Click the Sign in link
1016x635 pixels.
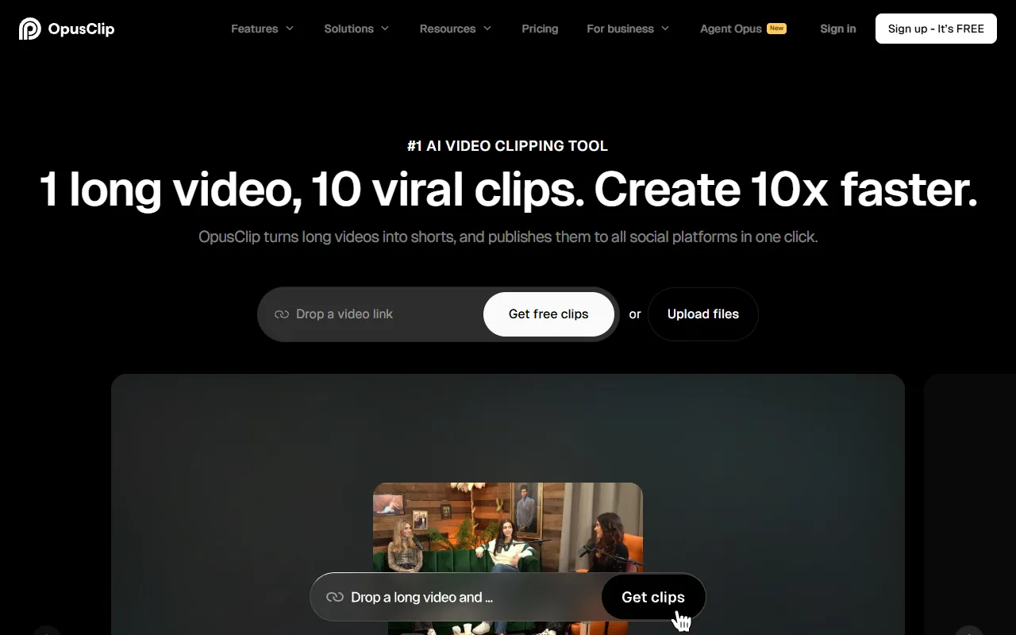click(837, 29)
